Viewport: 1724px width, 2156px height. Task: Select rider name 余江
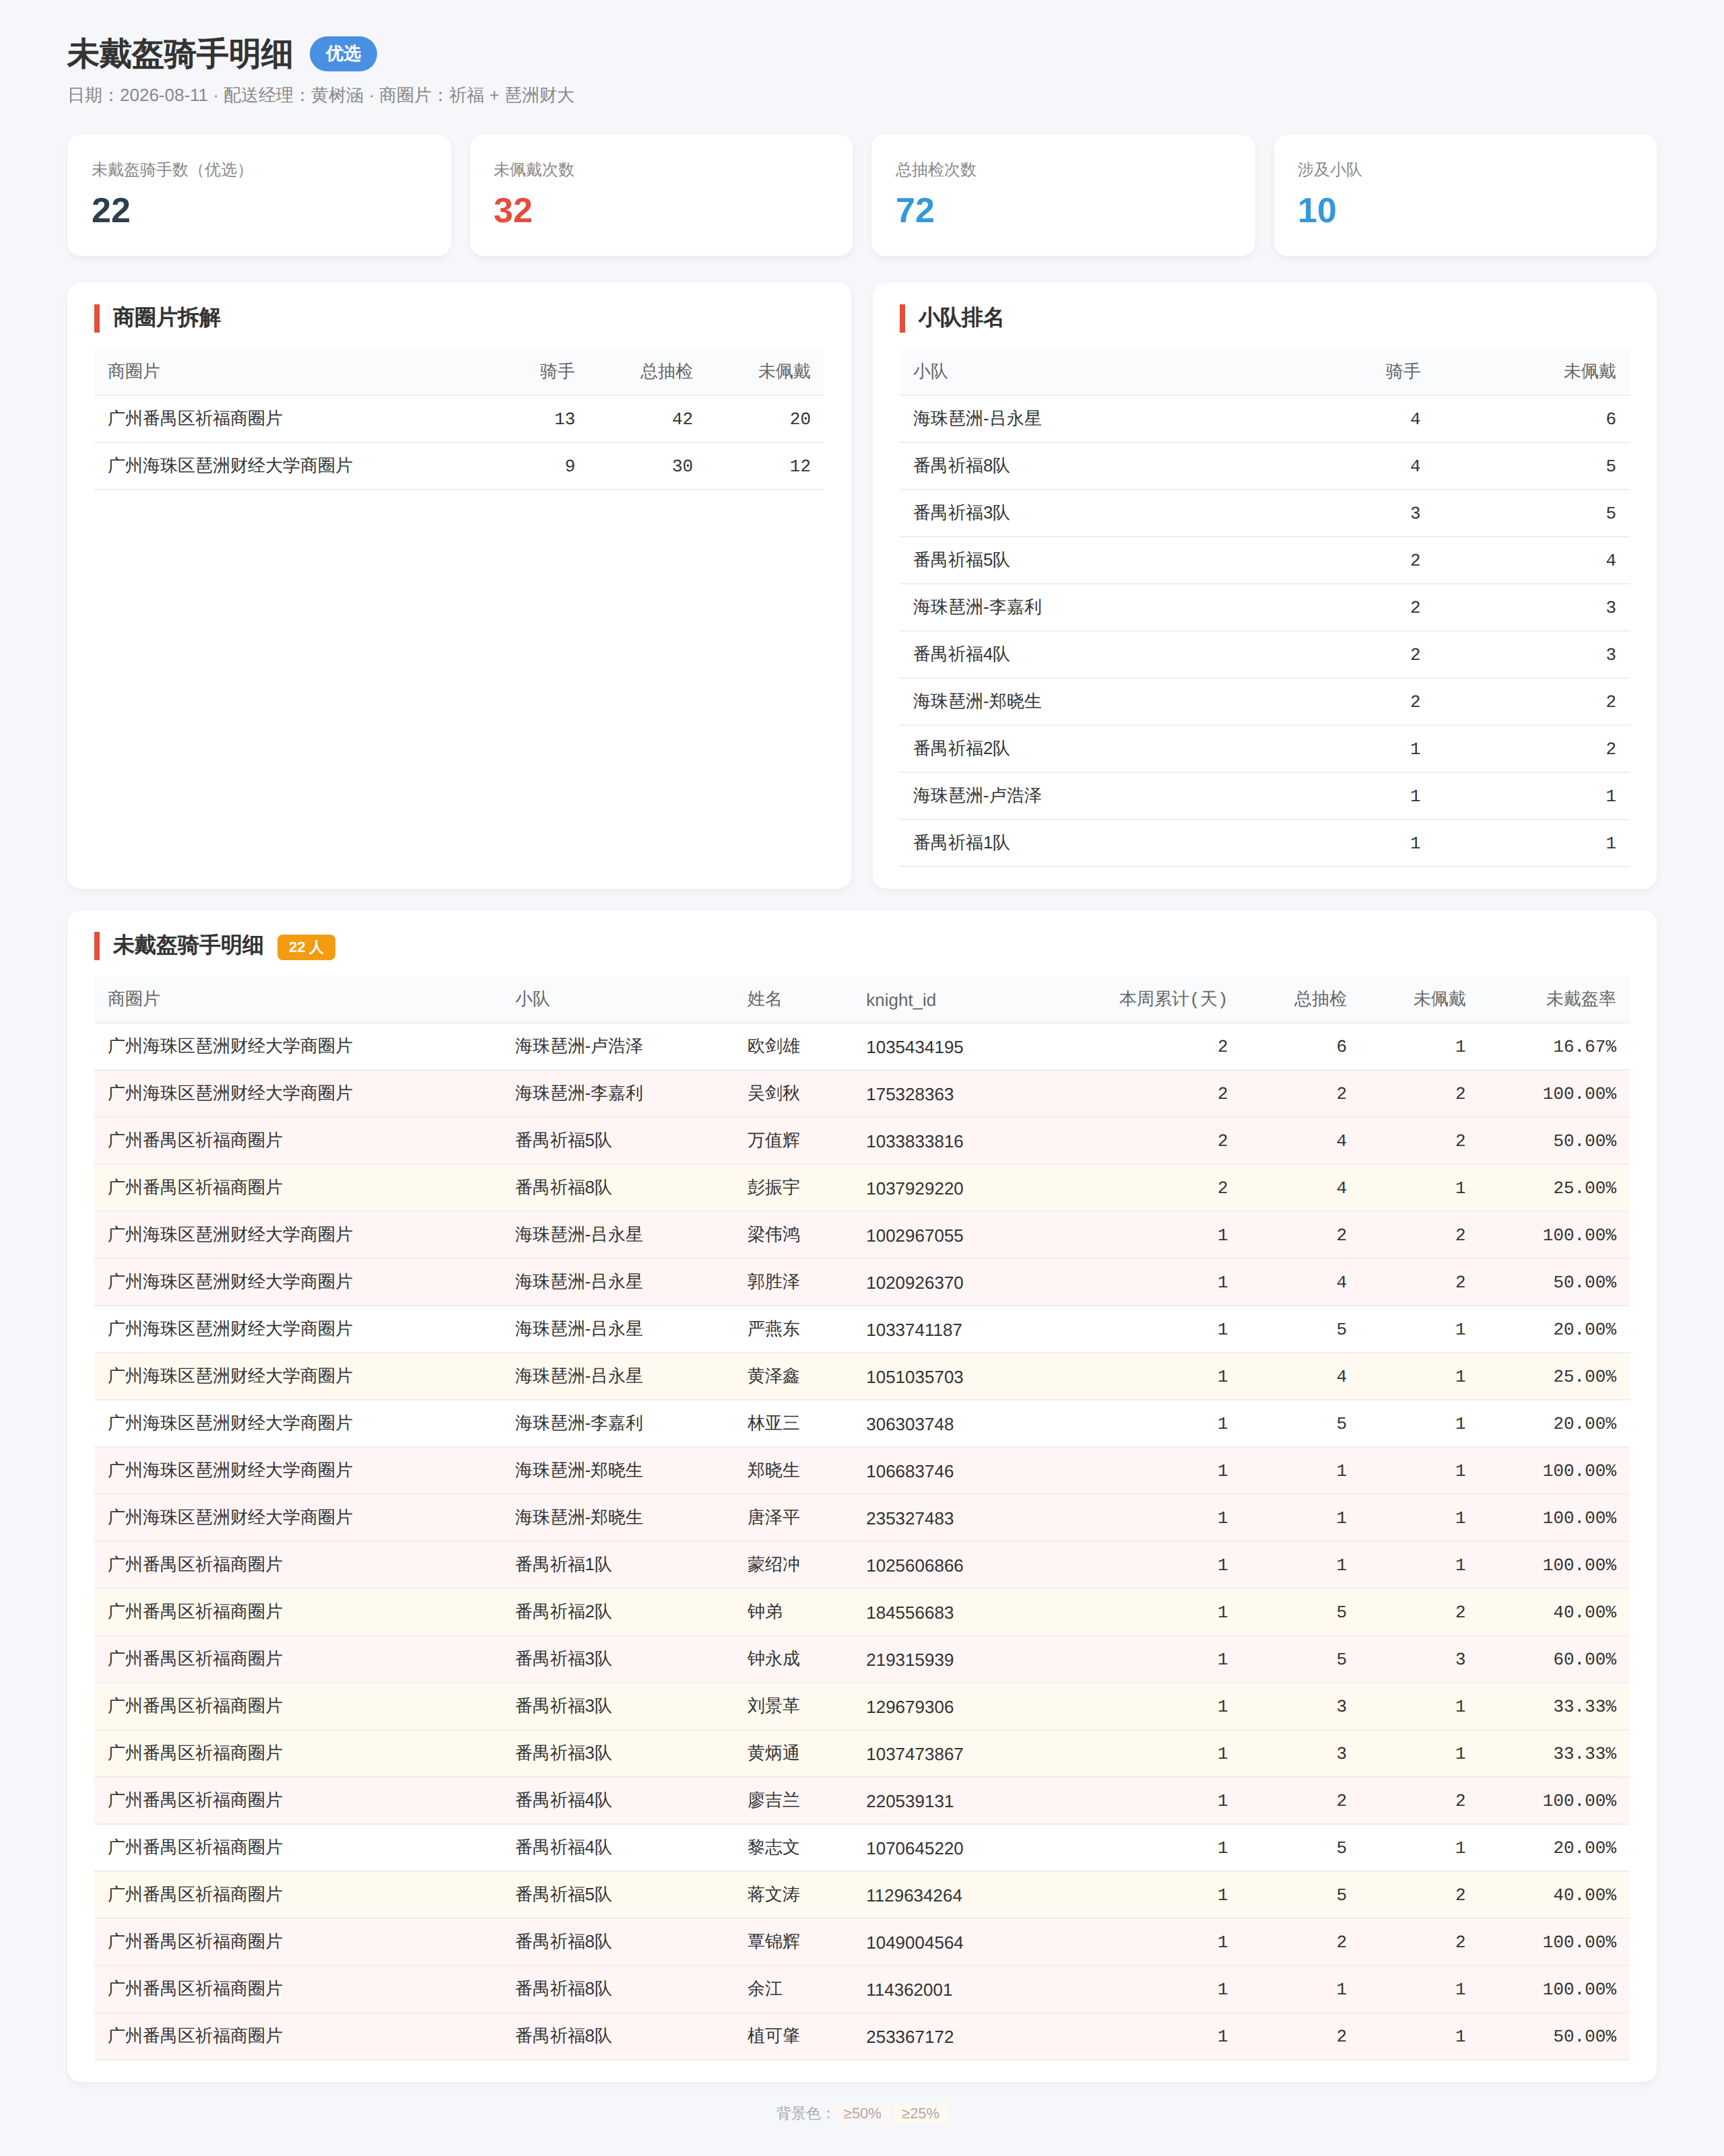click(764, 1988)
